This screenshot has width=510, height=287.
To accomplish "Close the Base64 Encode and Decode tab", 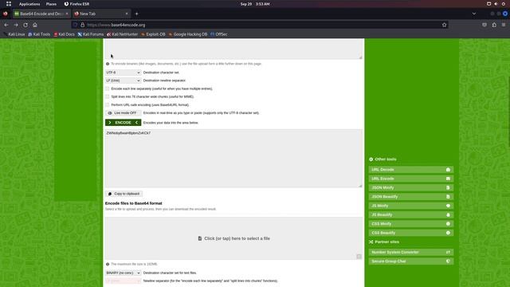I will (67, 14).
